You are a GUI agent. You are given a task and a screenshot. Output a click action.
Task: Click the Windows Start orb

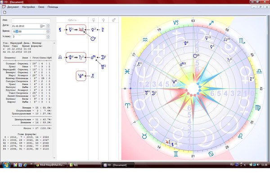(x=6, y=165)
